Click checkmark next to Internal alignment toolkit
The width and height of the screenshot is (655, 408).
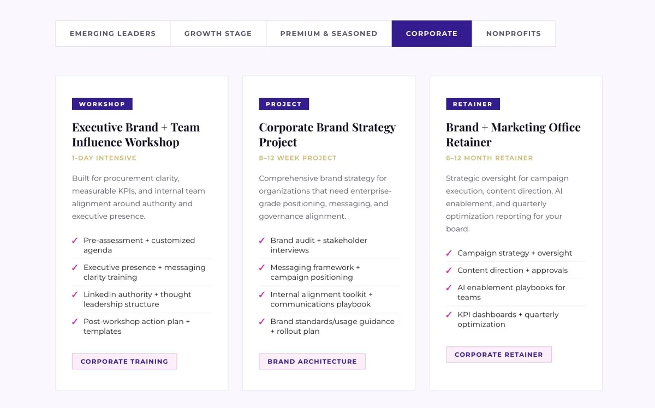(262, 295)
